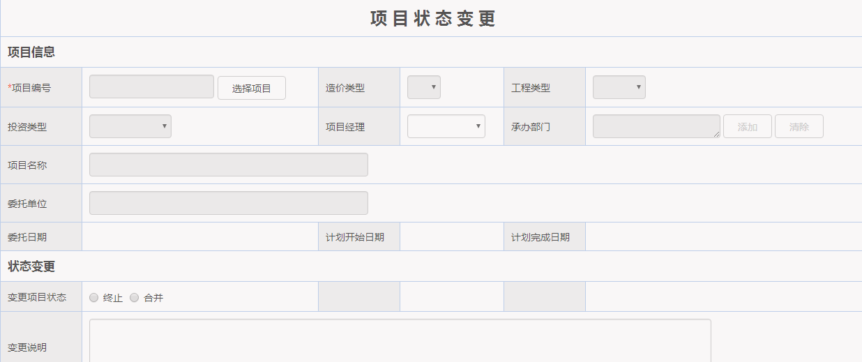The width and height of the screenshot is (862, 362).
Task: Focus the 项目编号 input field
Action: coord(151,86)
